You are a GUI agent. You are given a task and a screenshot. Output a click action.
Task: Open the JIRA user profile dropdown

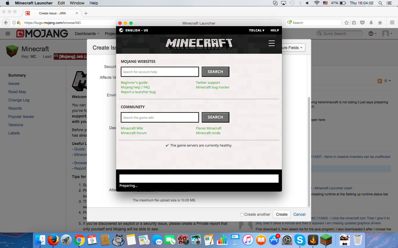387,34
